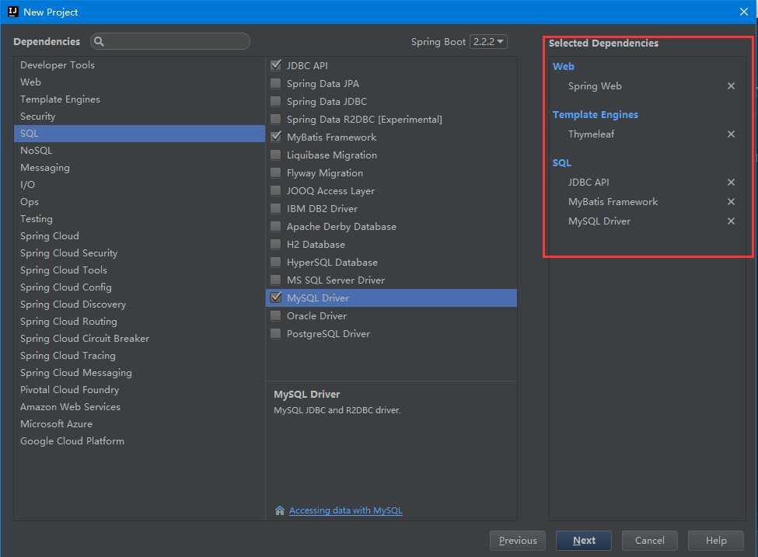Image resolution: width=758 pixels, height=557 pixels.
Task: Check the Flyway Migration checkbox
Action: [x=275, y=172]
